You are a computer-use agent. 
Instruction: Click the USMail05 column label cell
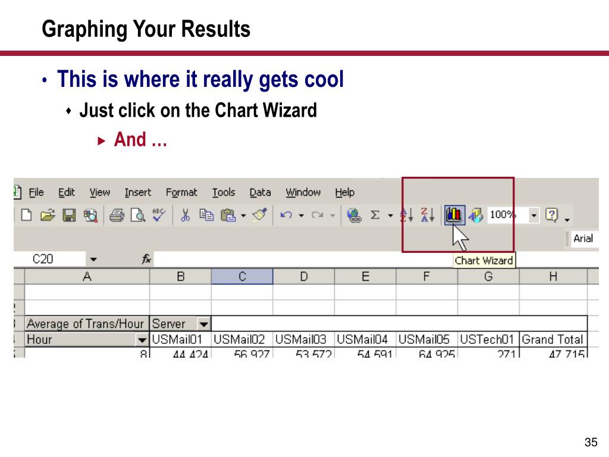(x=427, y=340)
